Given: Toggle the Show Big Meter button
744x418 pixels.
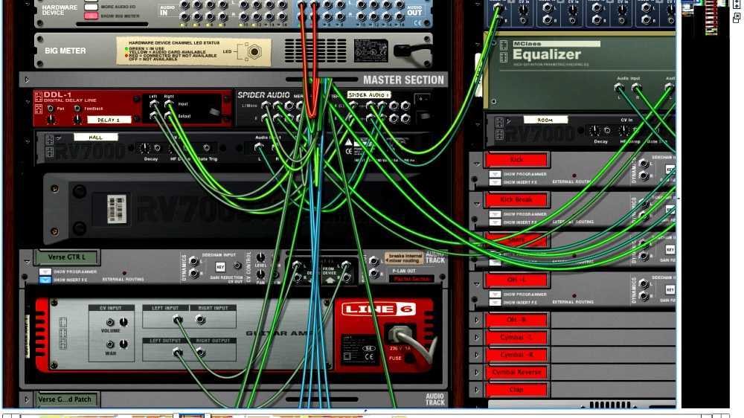Looking at the screenshot, I should click(x=91, y=16).
